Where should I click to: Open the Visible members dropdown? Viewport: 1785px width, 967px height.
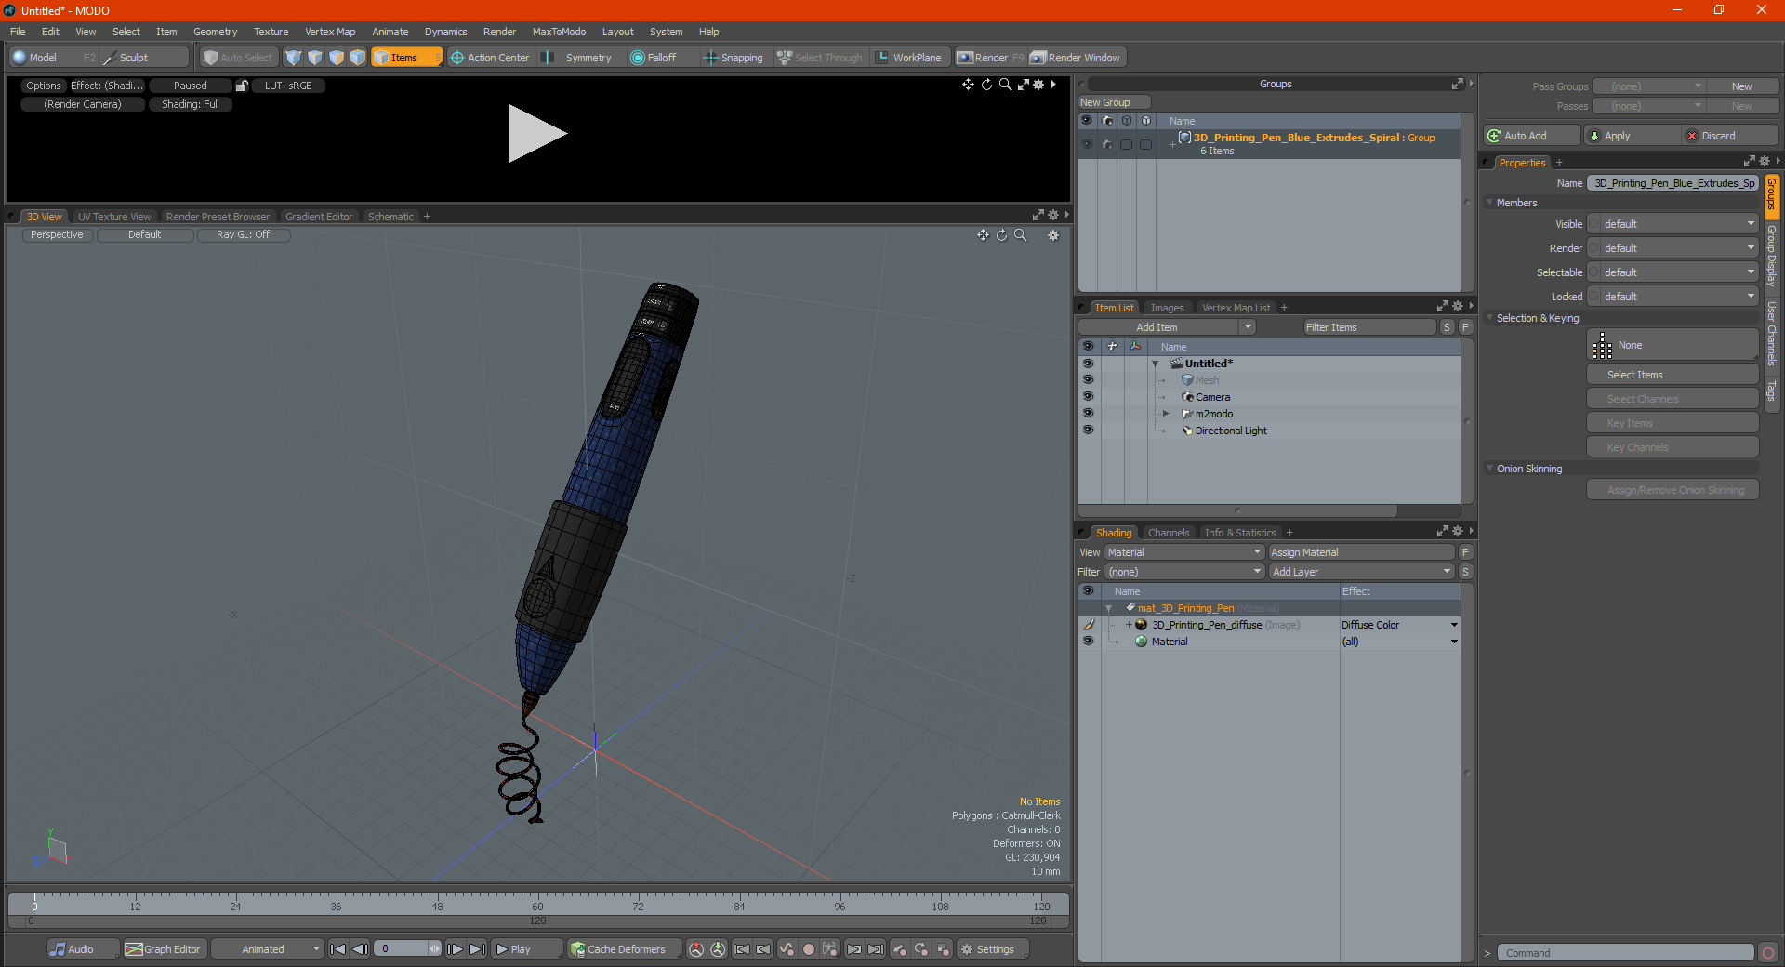click(x=1673, y=224)
